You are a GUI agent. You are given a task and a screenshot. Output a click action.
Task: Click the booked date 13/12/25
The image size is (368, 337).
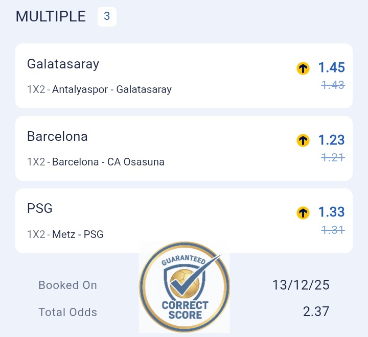click(301, 285)
